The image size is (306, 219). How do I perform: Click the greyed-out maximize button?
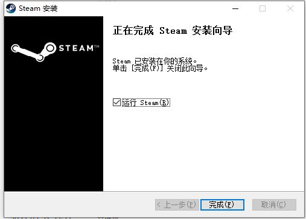pos(263,8)
